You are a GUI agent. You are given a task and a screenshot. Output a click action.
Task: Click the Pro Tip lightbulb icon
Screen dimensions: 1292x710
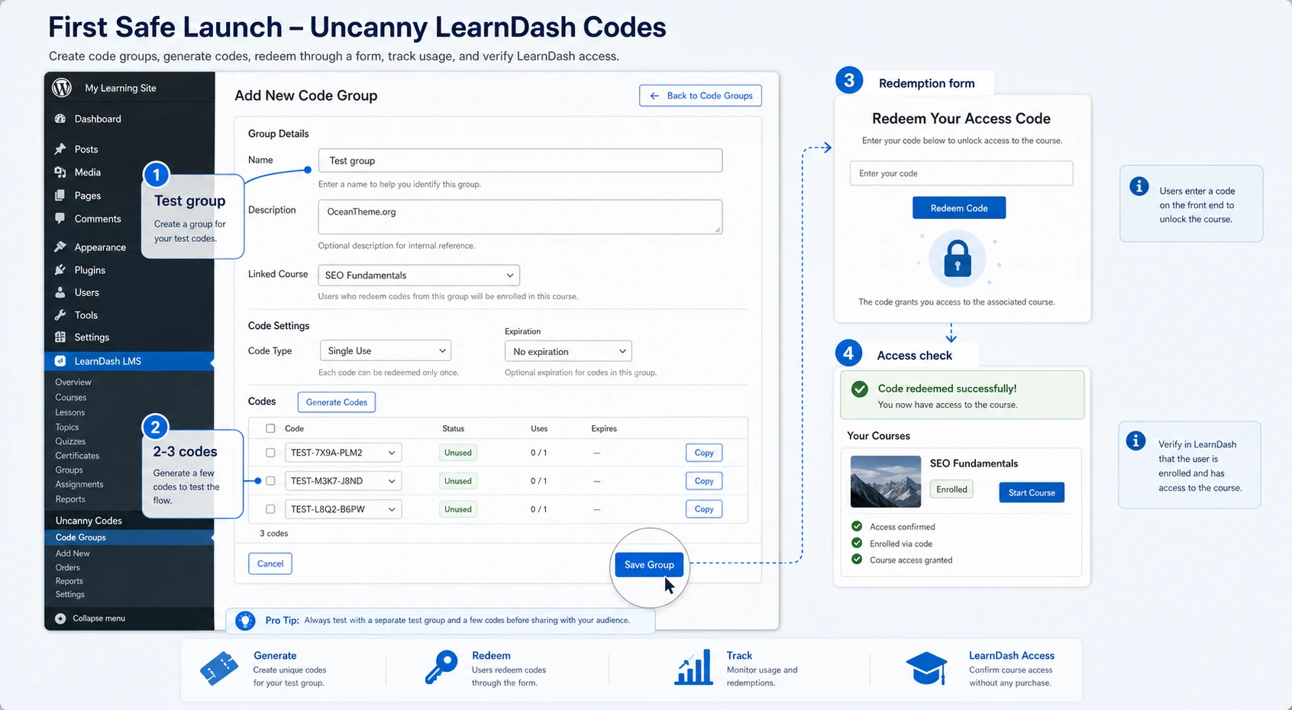click(245, 621)
